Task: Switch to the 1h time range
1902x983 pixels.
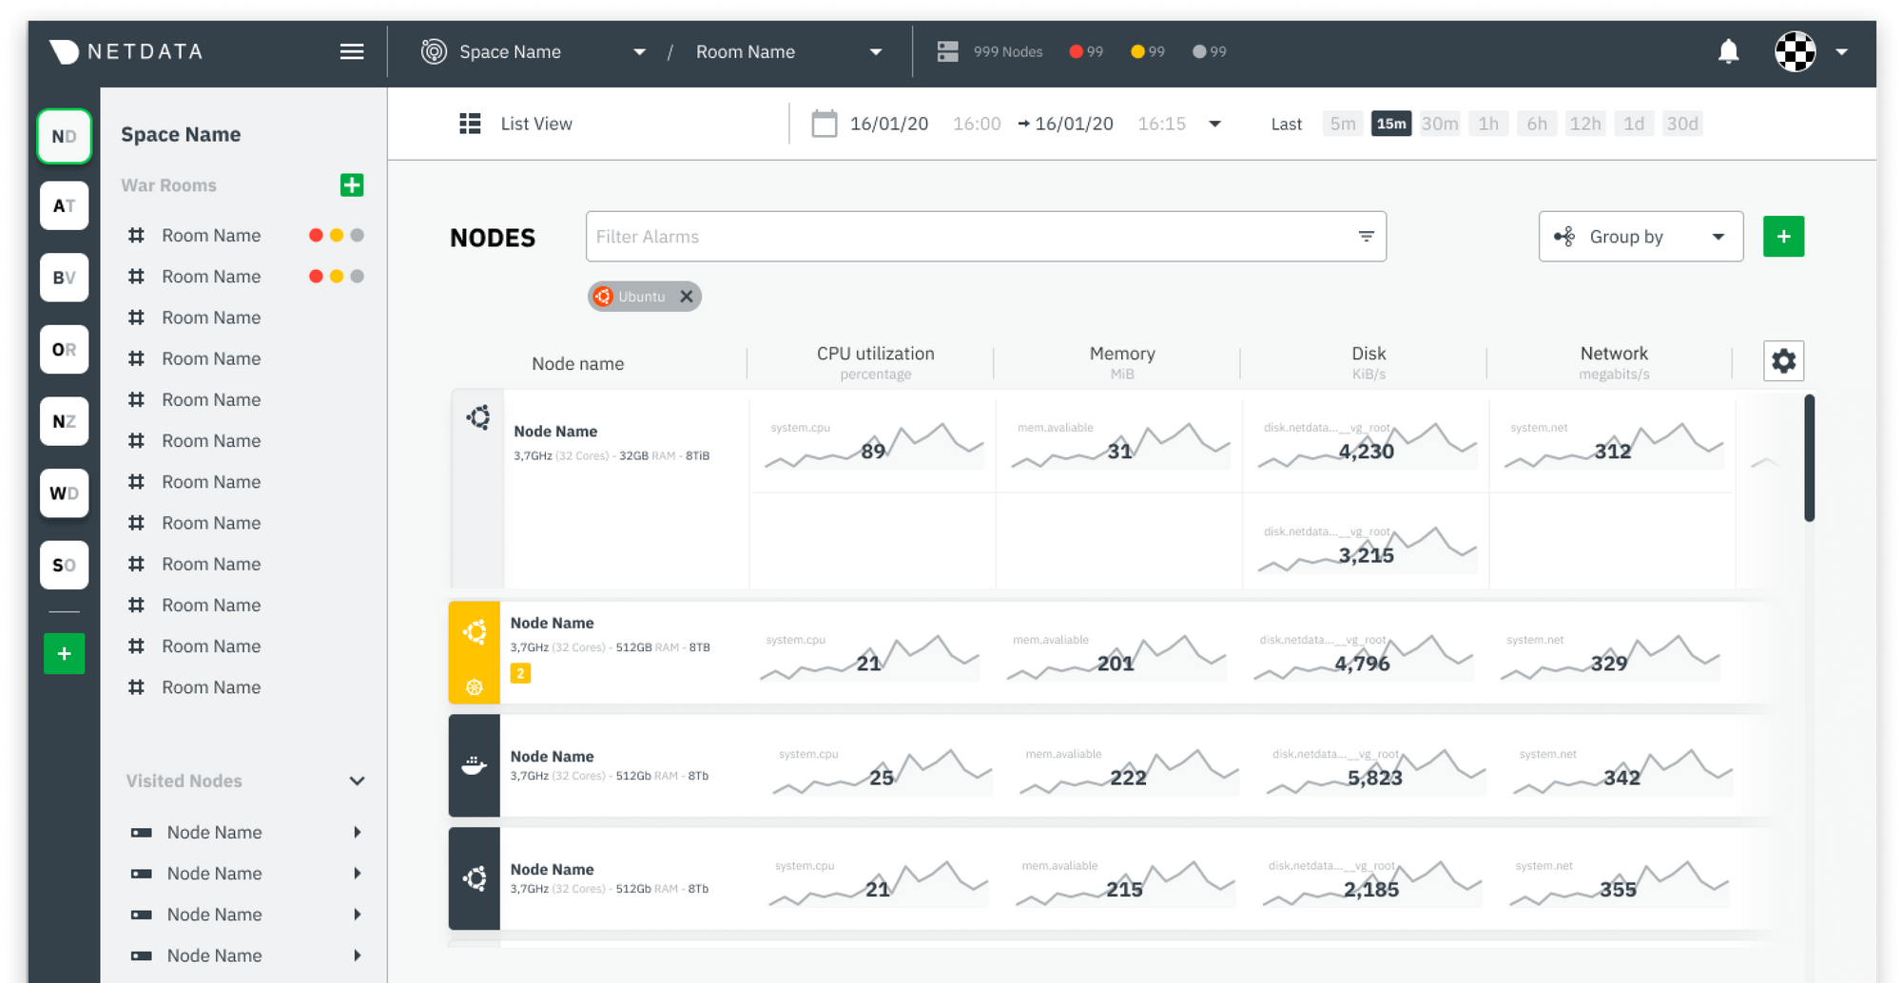Action: [1488, 123]
